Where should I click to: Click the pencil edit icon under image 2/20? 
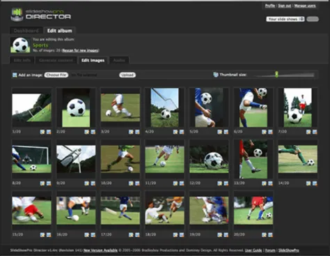(x=86, y=132)
